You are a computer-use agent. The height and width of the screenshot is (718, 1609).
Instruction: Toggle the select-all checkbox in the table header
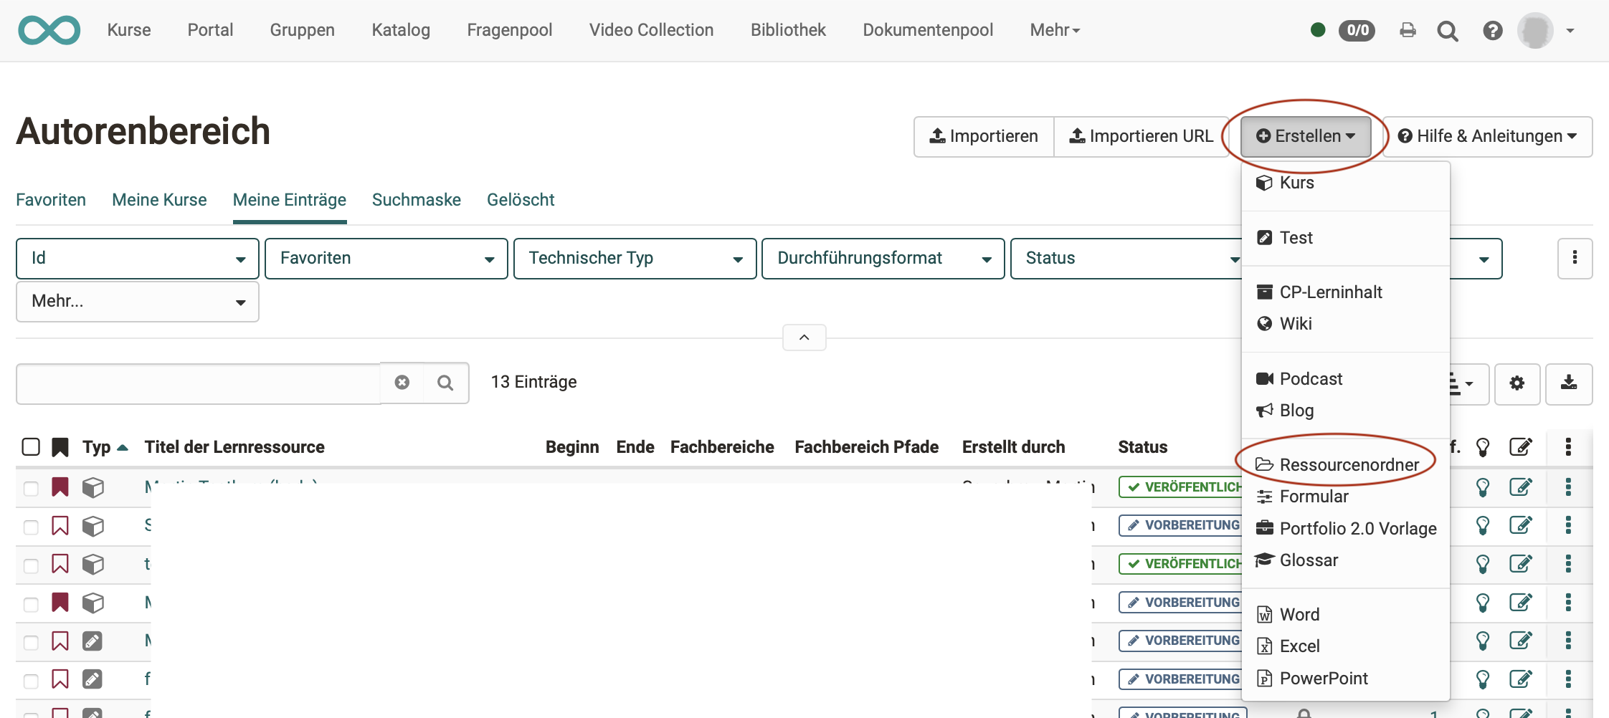pyautogui.click(x=31, y=446)
